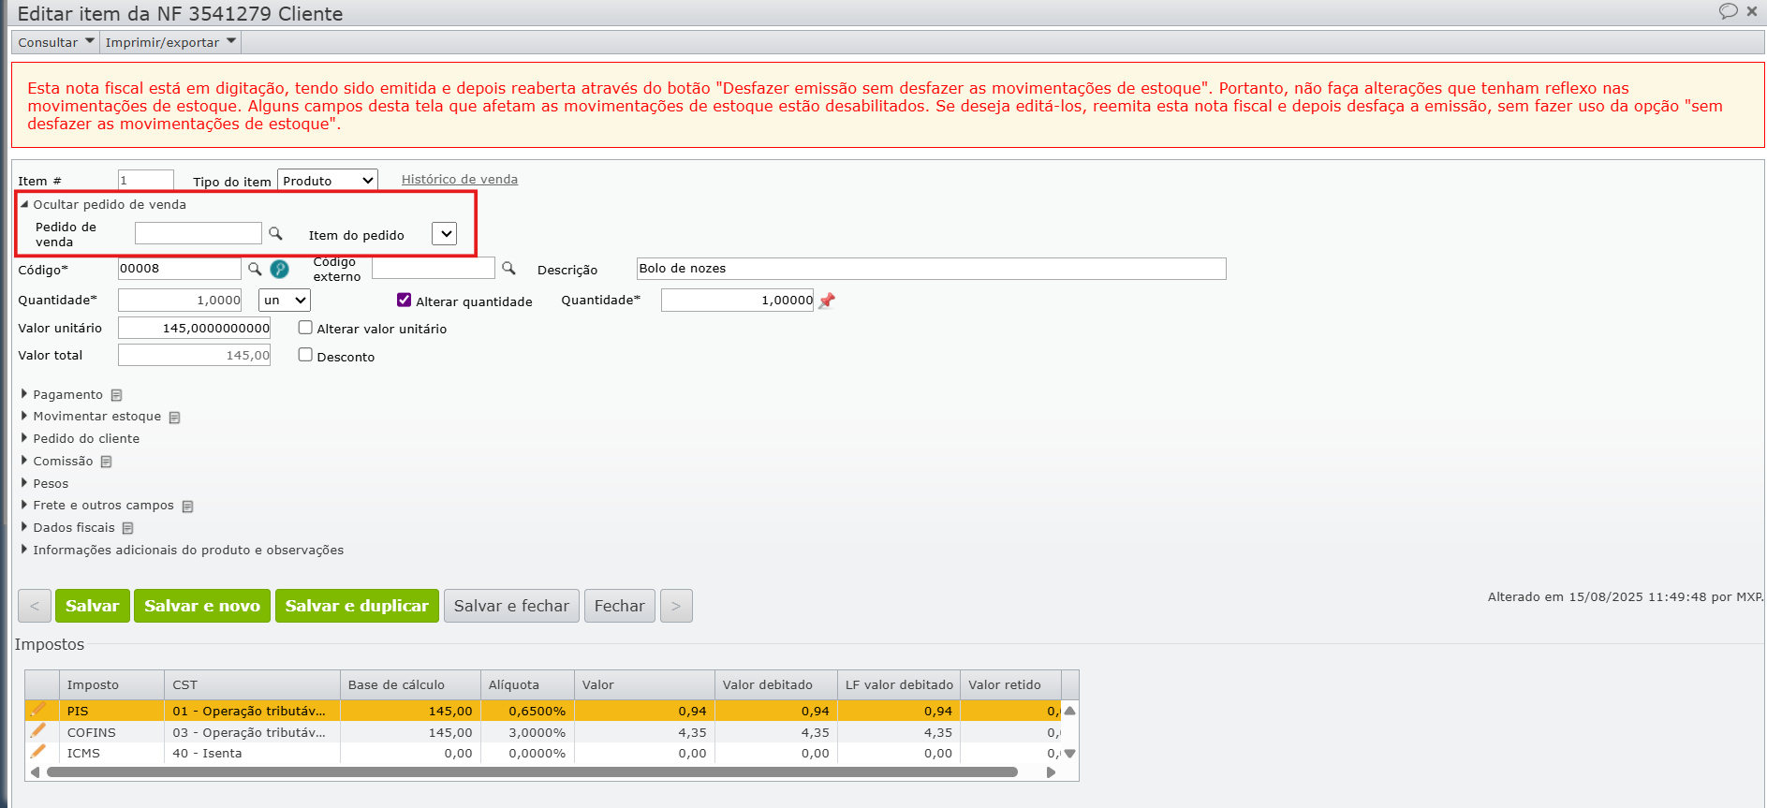
Task: Click the Quantidade field next to the unit dropdown
Action: tap(180, 301)
